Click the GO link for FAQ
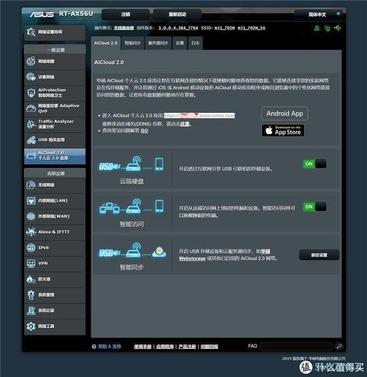Screen dimensions: 367x377 (144, 131)
